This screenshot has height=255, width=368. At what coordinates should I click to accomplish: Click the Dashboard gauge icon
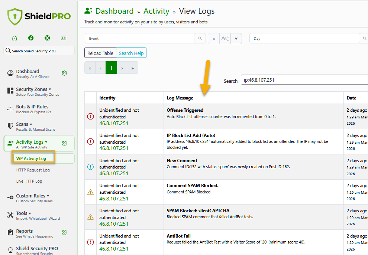(10, 73)
